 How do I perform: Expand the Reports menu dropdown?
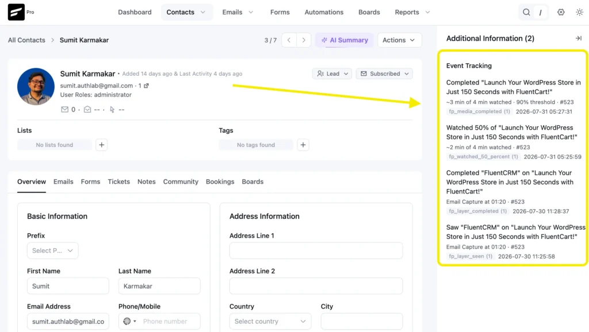(412, 12)
